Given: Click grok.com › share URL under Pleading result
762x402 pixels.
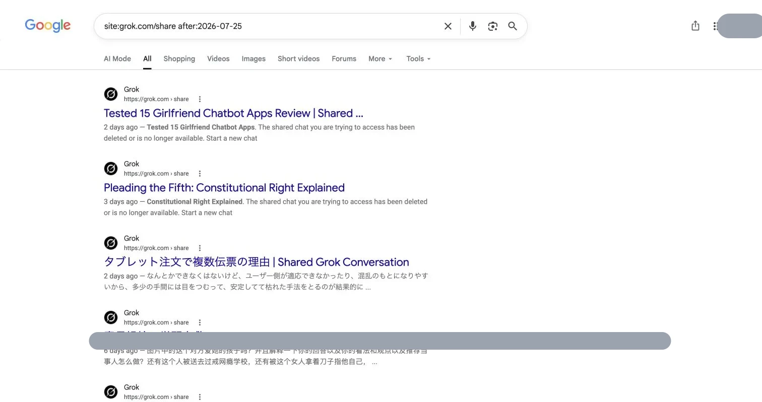Looking at the screenshot, I should tap(156, 174).
